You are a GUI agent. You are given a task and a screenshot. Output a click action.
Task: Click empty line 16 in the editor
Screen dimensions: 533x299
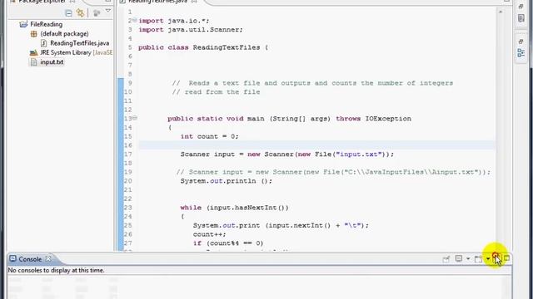pos(317,145)
